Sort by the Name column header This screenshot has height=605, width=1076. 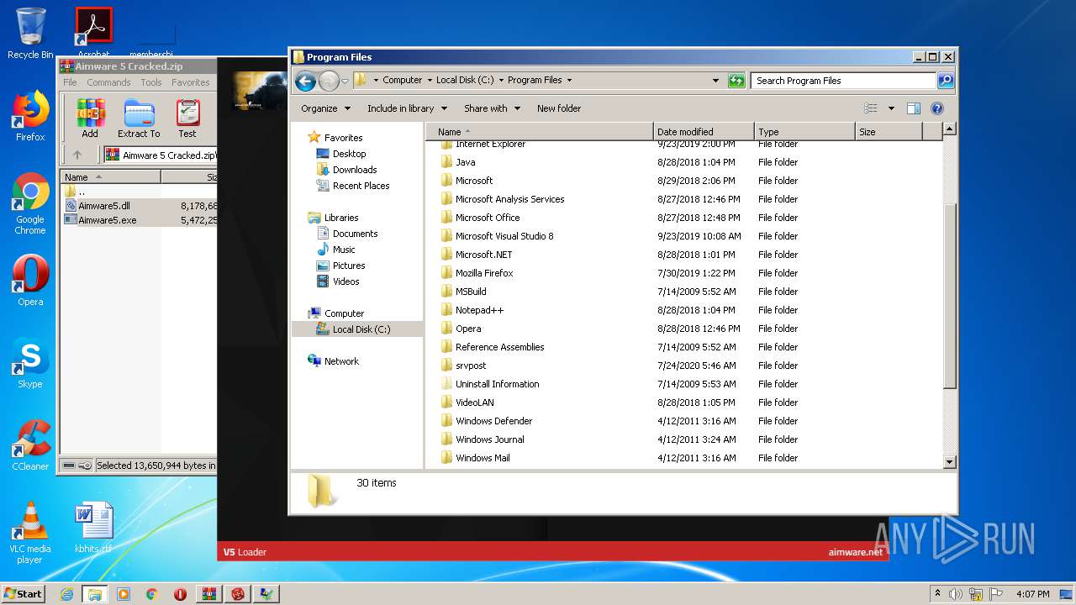[x=540, y=132]
